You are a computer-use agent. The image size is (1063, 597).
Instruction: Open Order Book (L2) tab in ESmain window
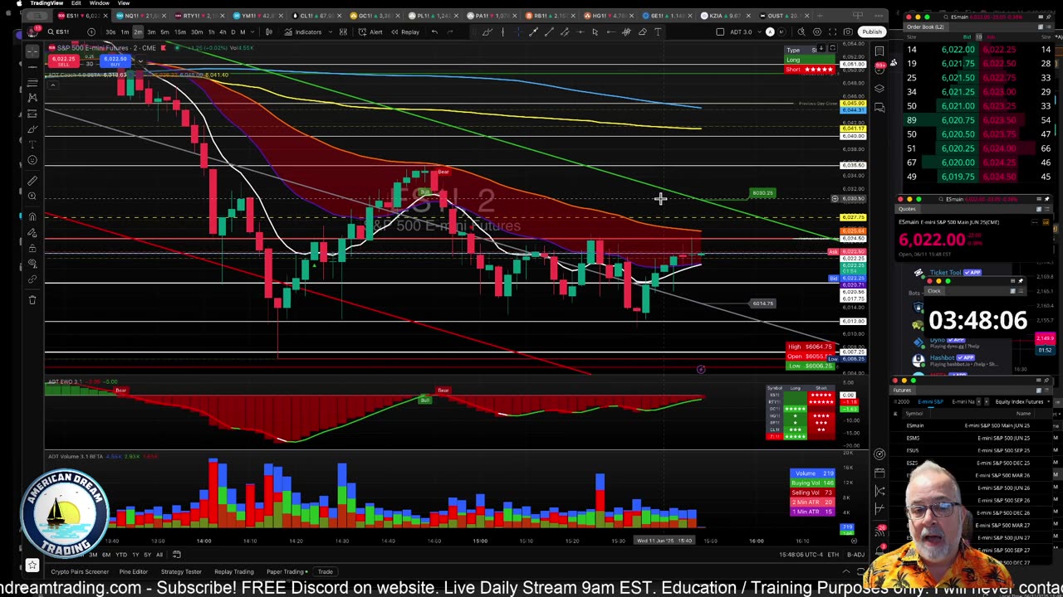pyautogui.click(x=924, y=27)
